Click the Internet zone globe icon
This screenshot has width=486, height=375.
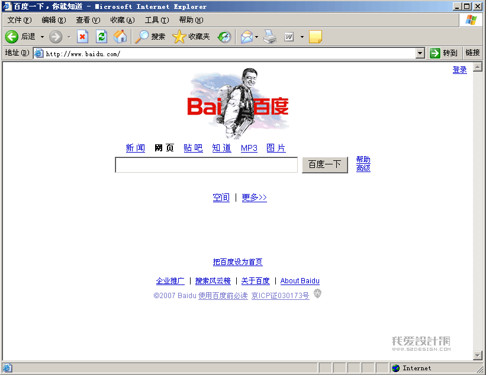(395, 368)
